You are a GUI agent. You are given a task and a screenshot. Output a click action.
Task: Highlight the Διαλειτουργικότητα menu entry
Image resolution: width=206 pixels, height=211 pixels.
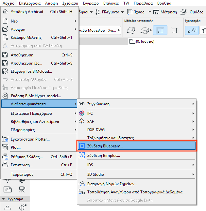39,104
